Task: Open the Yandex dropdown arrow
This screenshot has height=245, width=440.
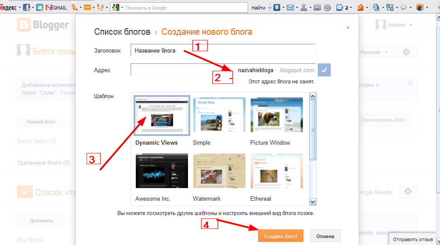Action: click(x=20, y=8)
